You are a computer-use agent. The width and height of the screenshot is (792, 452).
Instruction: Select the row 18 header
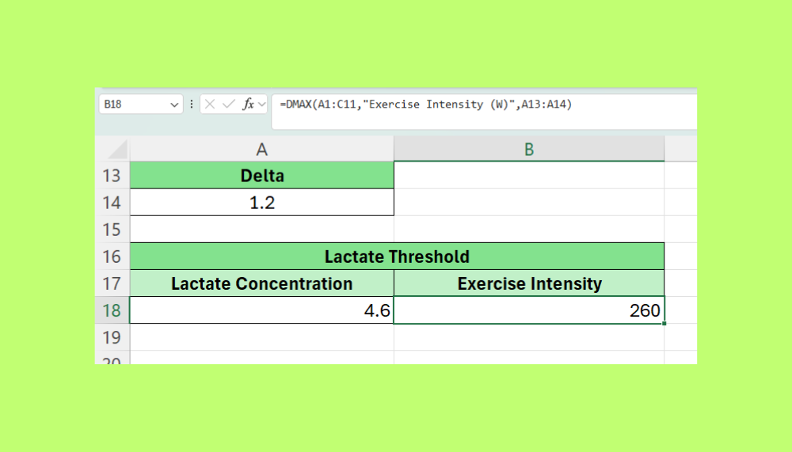tap(112, 310)
